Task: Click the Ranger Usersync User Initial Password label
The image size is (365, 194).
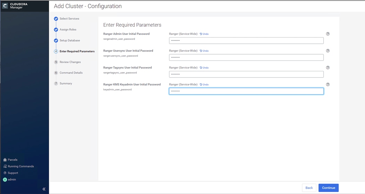Action: coord(128,51)
